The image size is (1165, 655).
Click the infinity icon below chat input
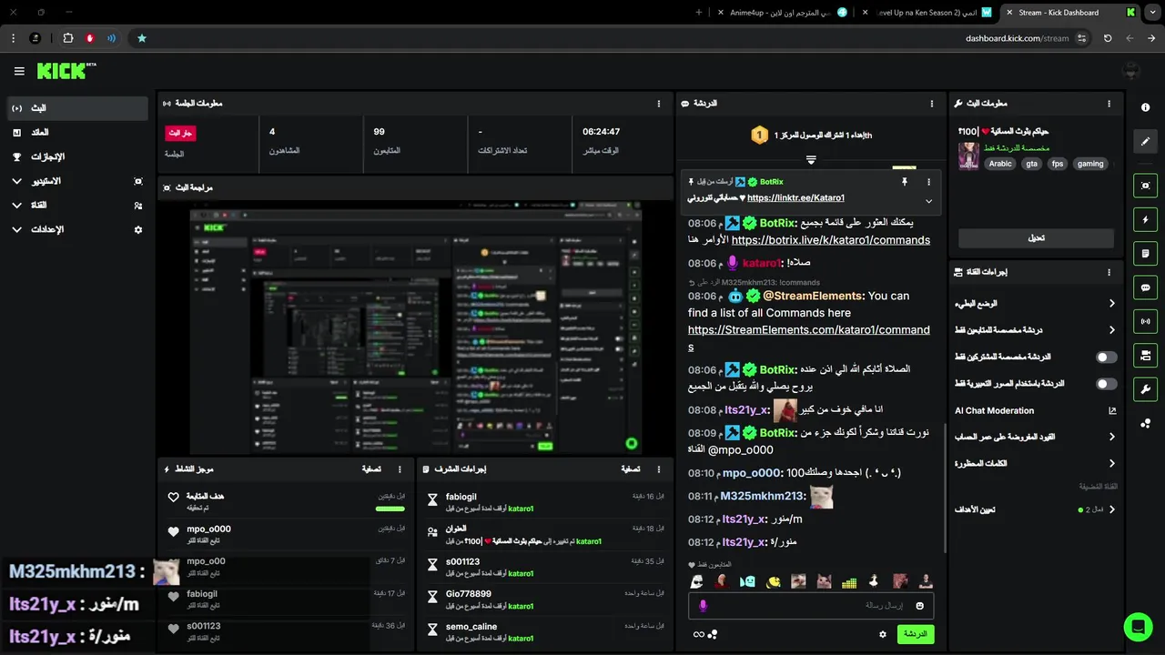698,634
